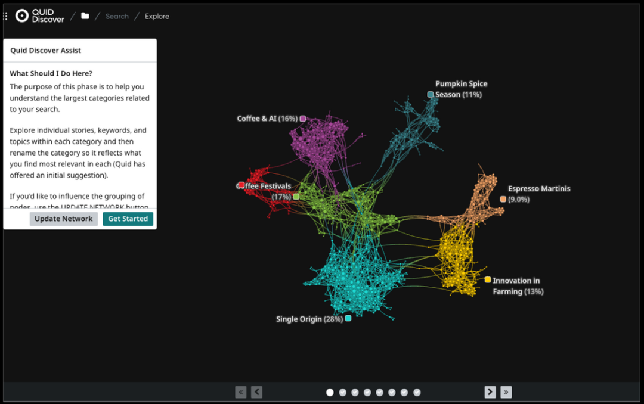Jump to last step with double right arrow
644x404 pixels.
click(506, 392)
